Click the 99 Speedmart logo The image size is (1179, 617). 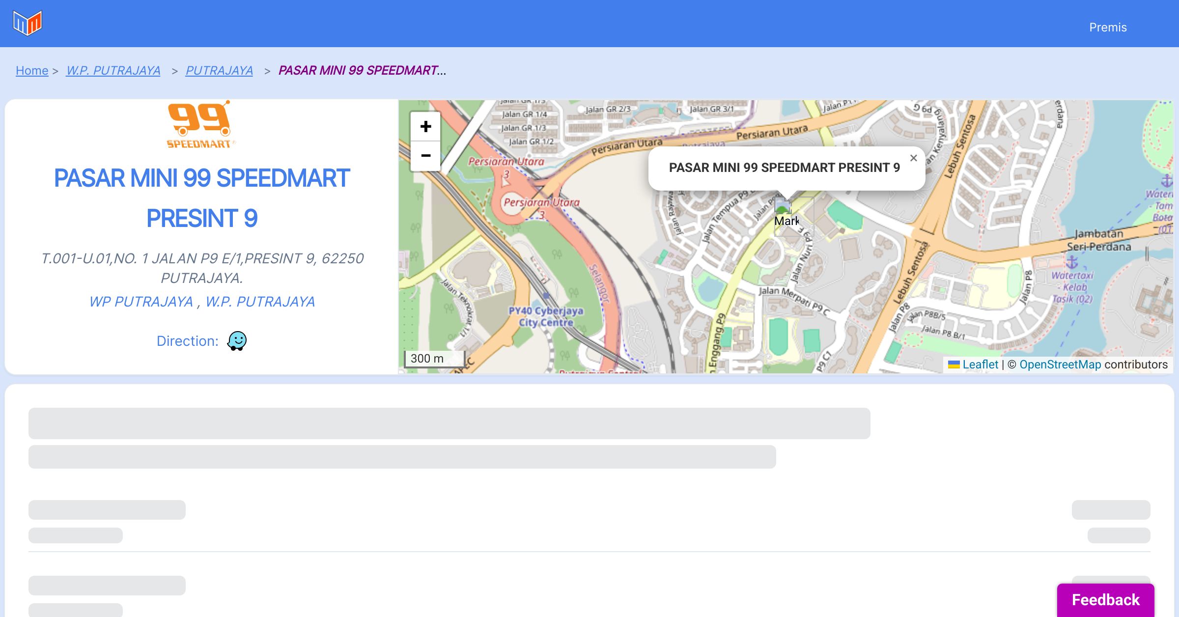(201, 125)
